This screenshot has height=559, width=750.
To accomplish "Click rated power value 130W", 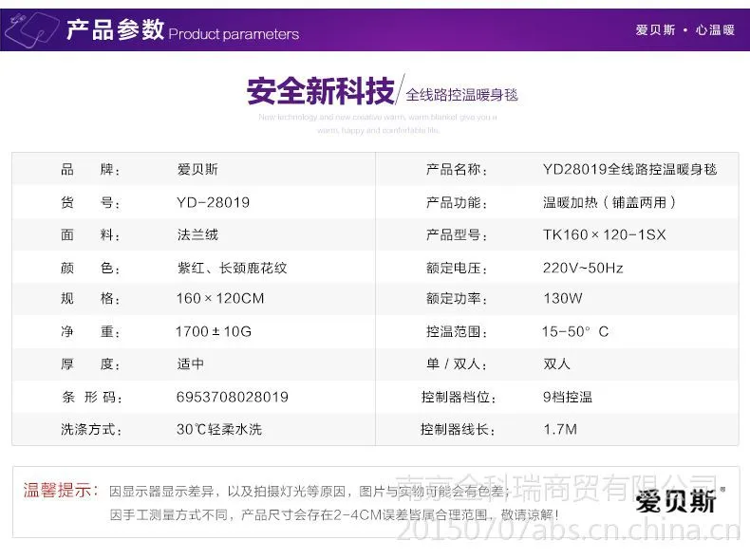I will point(563,298).
